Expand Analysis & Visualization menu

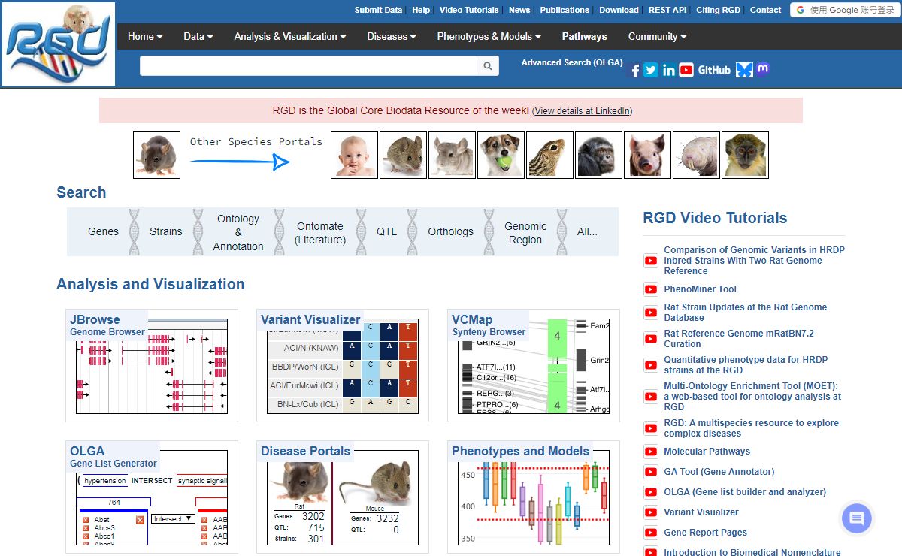(290, 36)
